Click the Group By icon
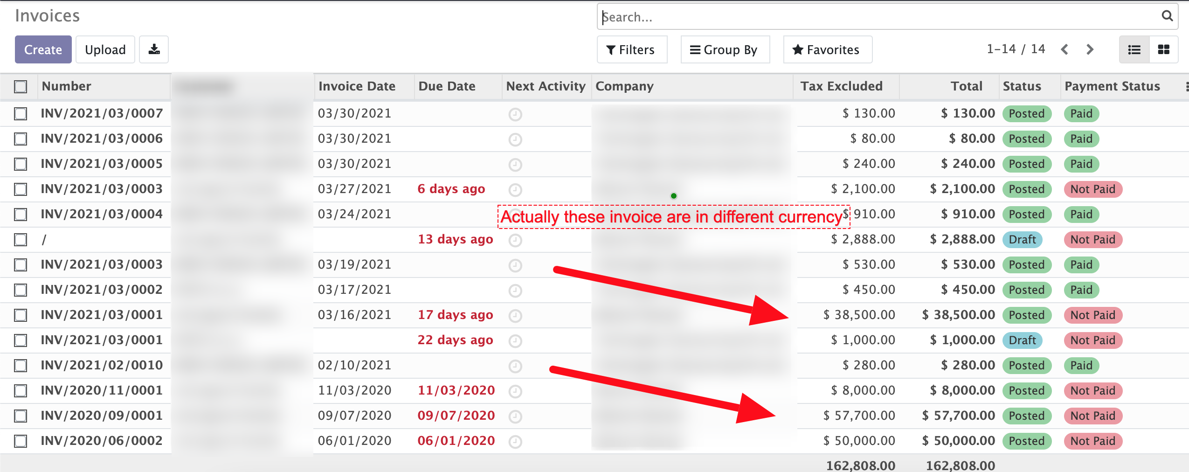Viewport: 1189px width, 472px height. pyautogui.click(x=694, y=49)
